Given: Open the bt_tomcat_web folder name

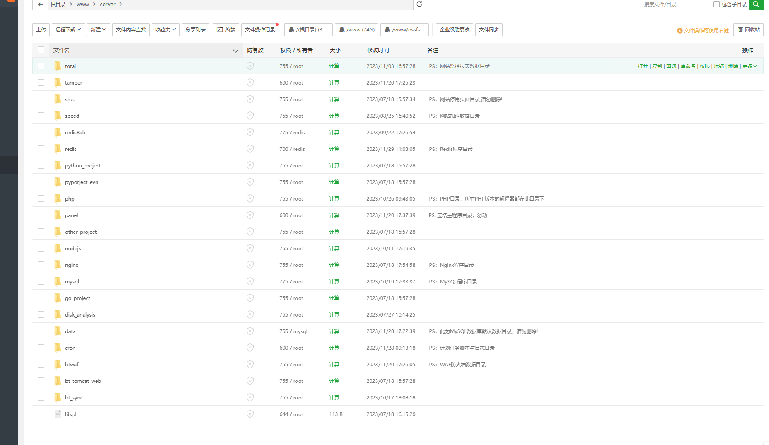Looking at the screenshot, I should pyautogui.click(x=83, y=381).
